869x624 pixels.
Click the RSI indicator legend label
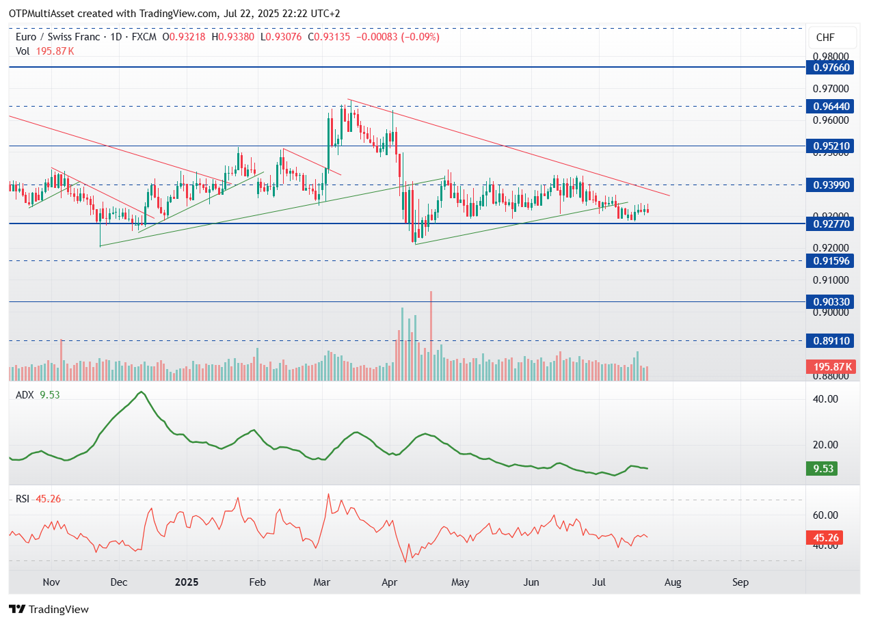tap(23, 499)
